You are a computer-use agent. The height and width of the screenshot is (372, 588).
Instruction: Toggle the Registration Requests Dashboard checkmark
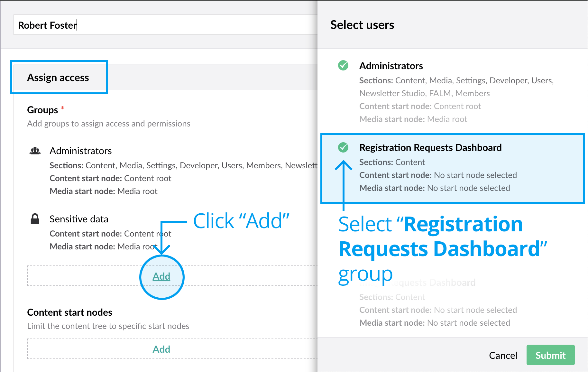tap(343, 147)
